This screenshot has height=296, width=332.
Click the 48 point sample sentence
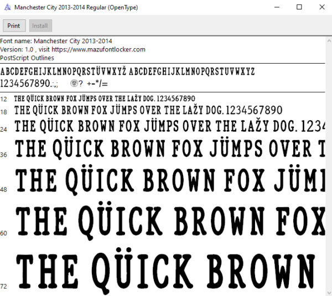(x=170, y=180)
